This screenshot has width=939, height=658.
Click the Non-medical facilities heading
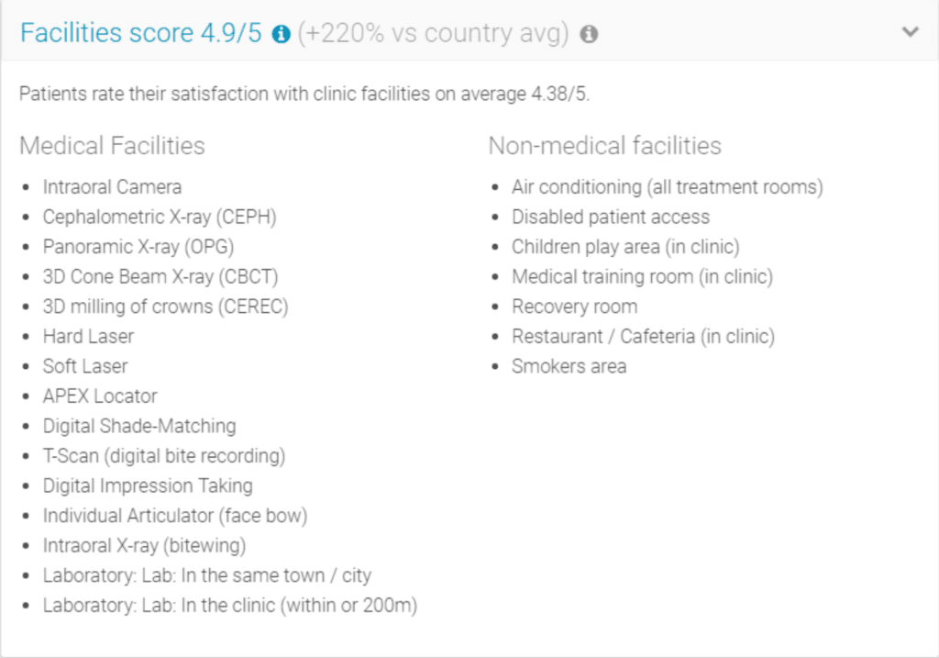coord(604,146)
